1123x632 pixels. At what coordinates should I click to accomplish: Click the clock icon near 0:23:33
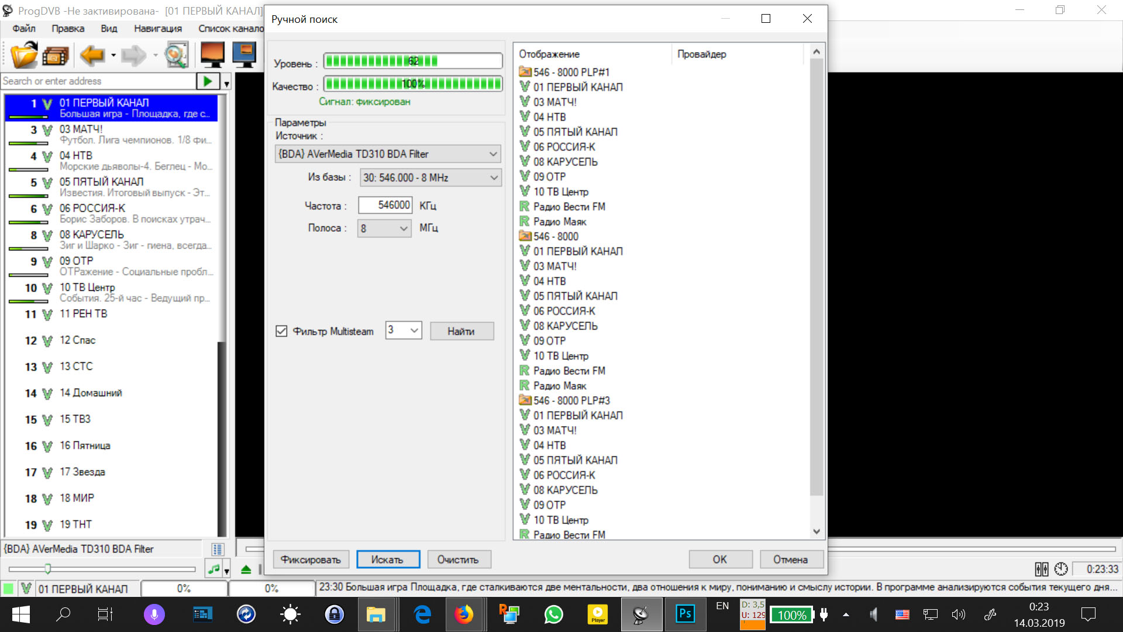(x=1061, y=569)
